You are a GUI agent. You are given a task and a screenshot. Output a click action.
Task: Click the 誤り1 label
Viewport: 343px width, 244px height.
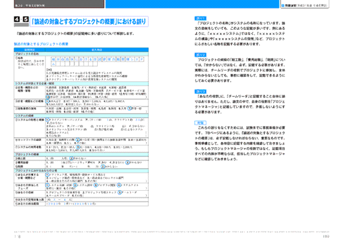tap(200, 18)
